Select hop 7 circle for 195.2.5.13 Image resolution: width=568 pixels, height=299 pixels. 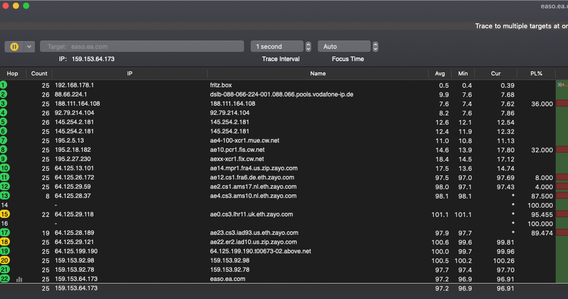pyautogui.click(x=3, y=140)
